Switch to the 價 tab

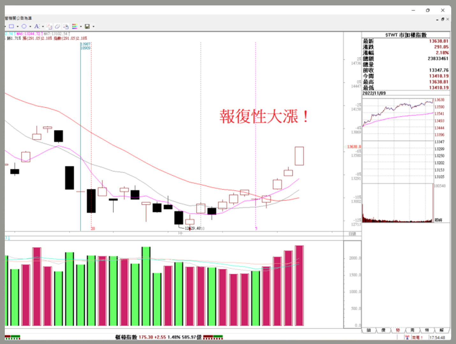click(x=384, y=330)
